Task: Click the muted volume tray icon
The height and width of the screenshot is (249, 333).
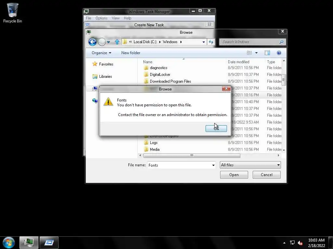Action: coord(300,243)
